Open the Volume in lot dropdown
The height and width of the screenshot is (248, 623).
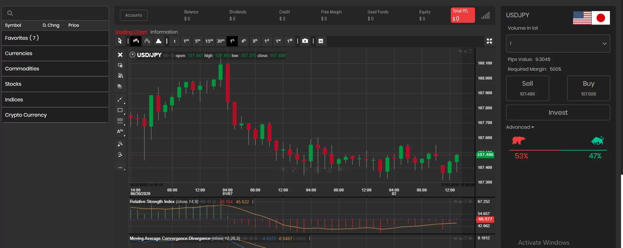558,43
